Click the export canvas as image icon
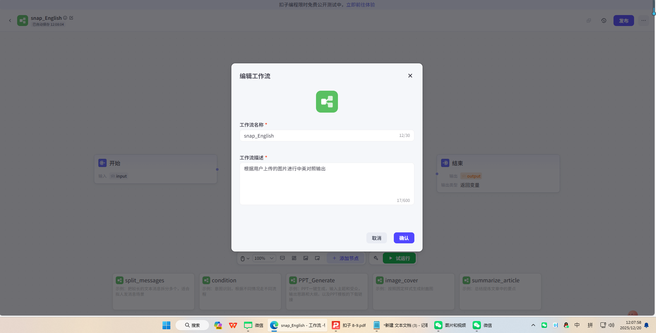The image size is (656, 333). (306, 258)
